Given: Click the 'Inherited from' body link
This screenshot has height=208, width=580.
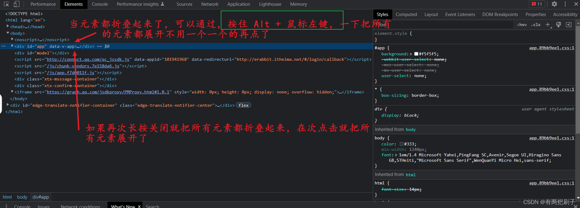Looking at the screenshot, I should coord(411,129).
